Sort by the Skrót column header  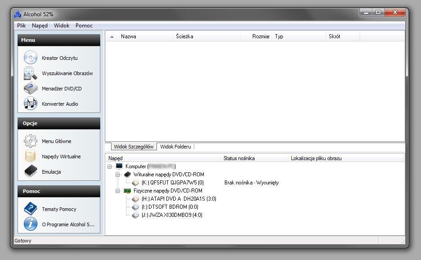pos(343,36)
